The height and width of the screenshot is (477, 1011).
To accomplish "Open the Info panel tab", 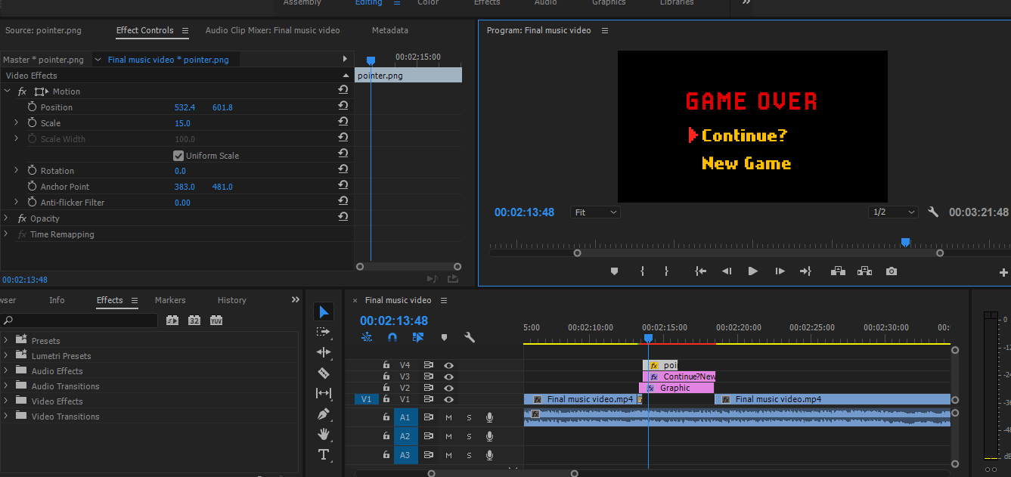I will click(57, 300).
